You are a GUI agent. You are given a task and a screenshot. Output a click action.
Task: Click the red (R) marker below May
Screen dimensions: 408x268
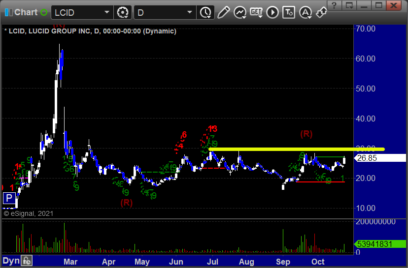[x=127, y=203]
